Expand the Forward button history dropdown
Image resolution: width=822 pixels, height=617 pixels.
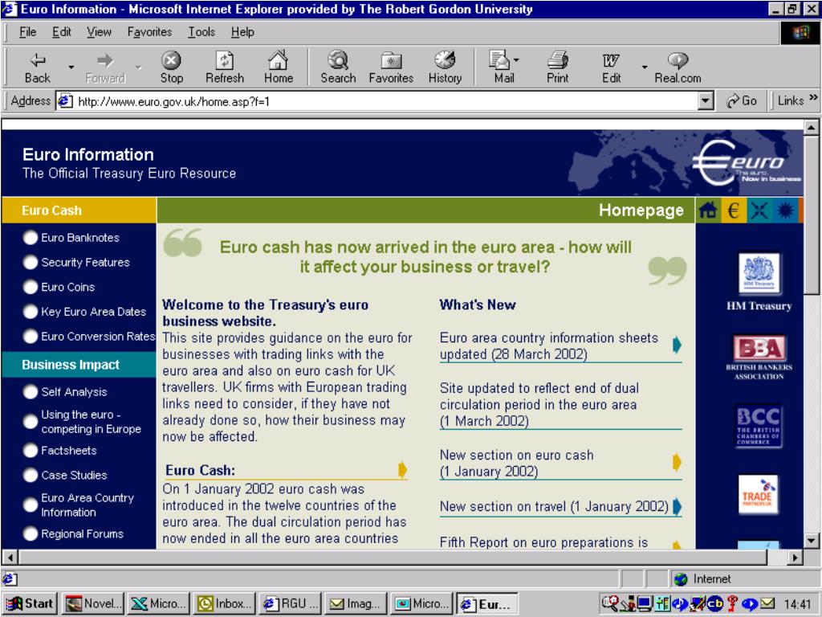pos(138,67)
